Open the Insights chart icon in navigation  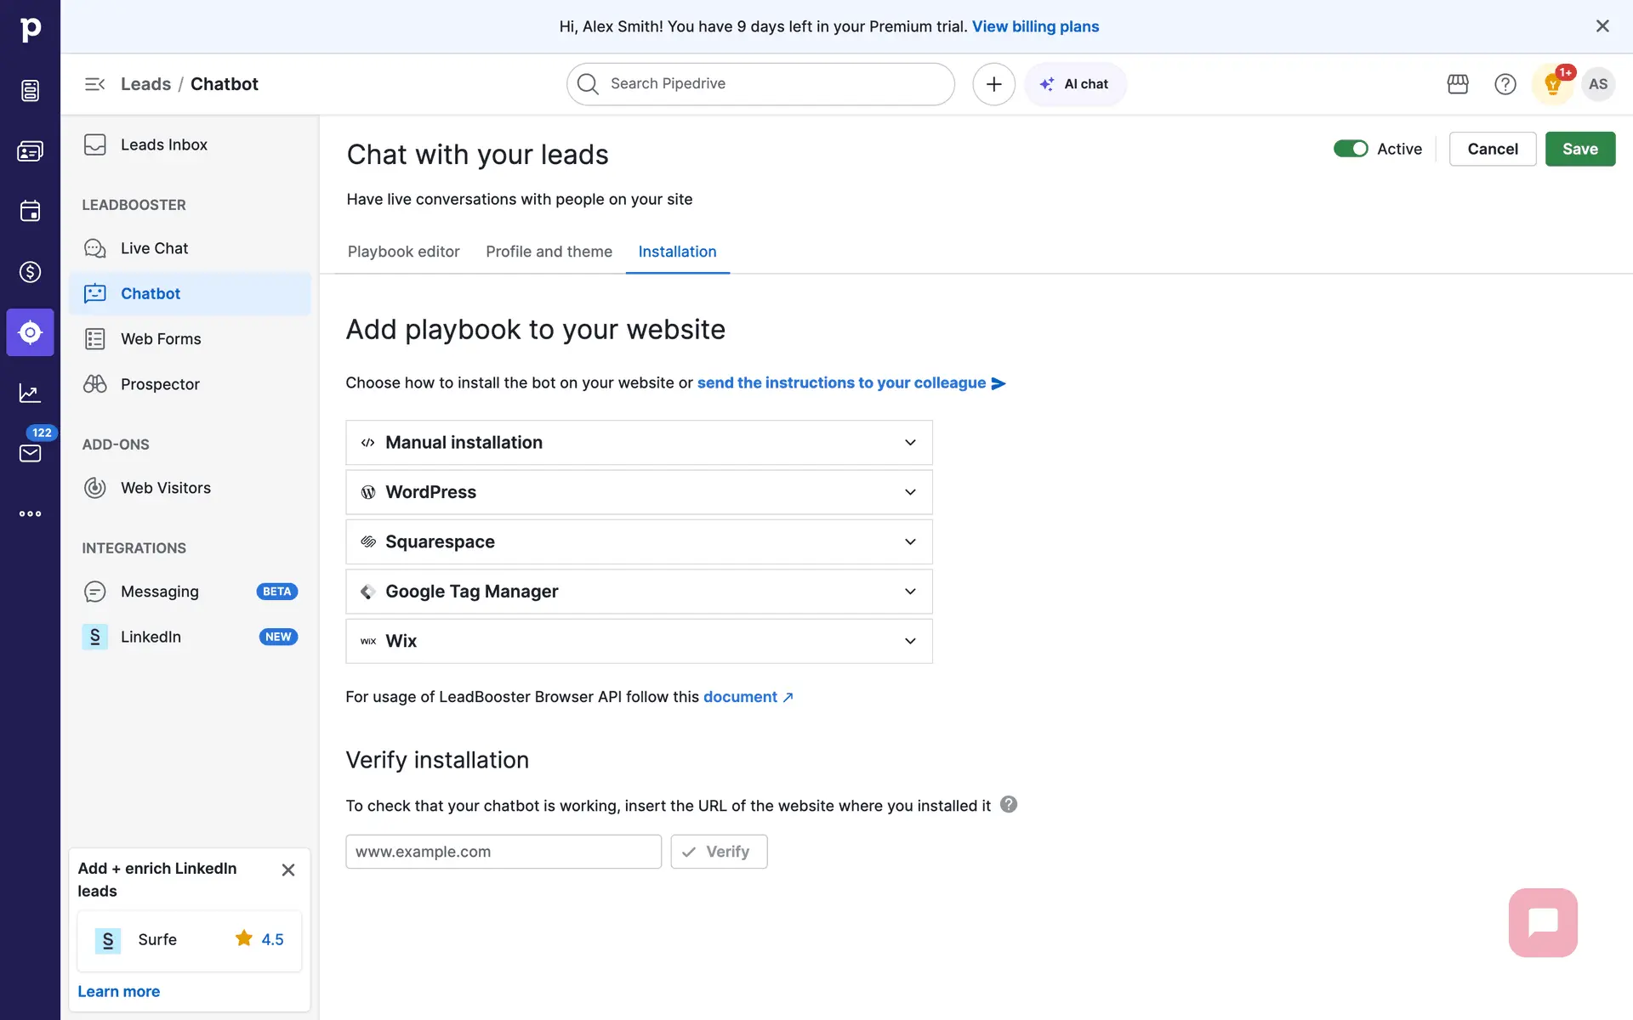point(30,393)
